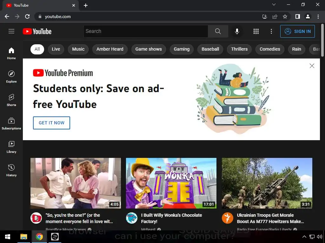Click the install app icon in address bar
The width and height of the screenshot is (325, 243).
264,16
